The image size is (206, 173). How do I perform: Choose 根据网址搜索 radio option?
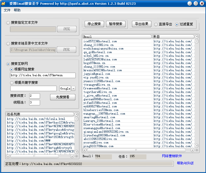tap(12, 70)
